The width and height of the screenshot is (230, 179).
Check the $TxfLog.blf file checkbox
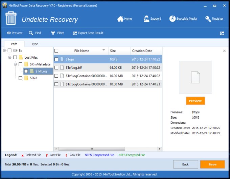(56, 67)
